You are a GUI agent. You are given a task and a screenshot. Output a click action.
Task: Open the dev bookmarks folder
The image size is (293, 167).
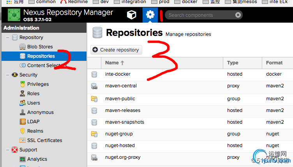click(101, 2)
